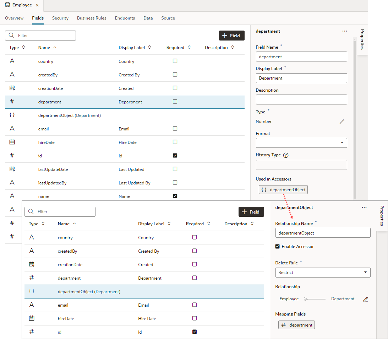Sort upper table by Display Label
Image resolution: width=388 pixels, height=339 pixels.
(x=149, y=47)
